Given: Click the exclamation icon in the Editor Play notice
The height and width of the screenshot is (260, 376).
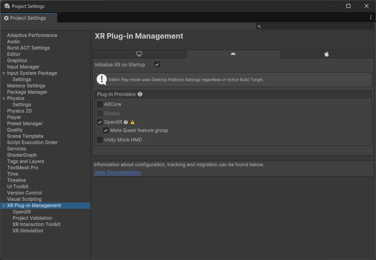Looking at the screenshot, I should click(101, 80).
